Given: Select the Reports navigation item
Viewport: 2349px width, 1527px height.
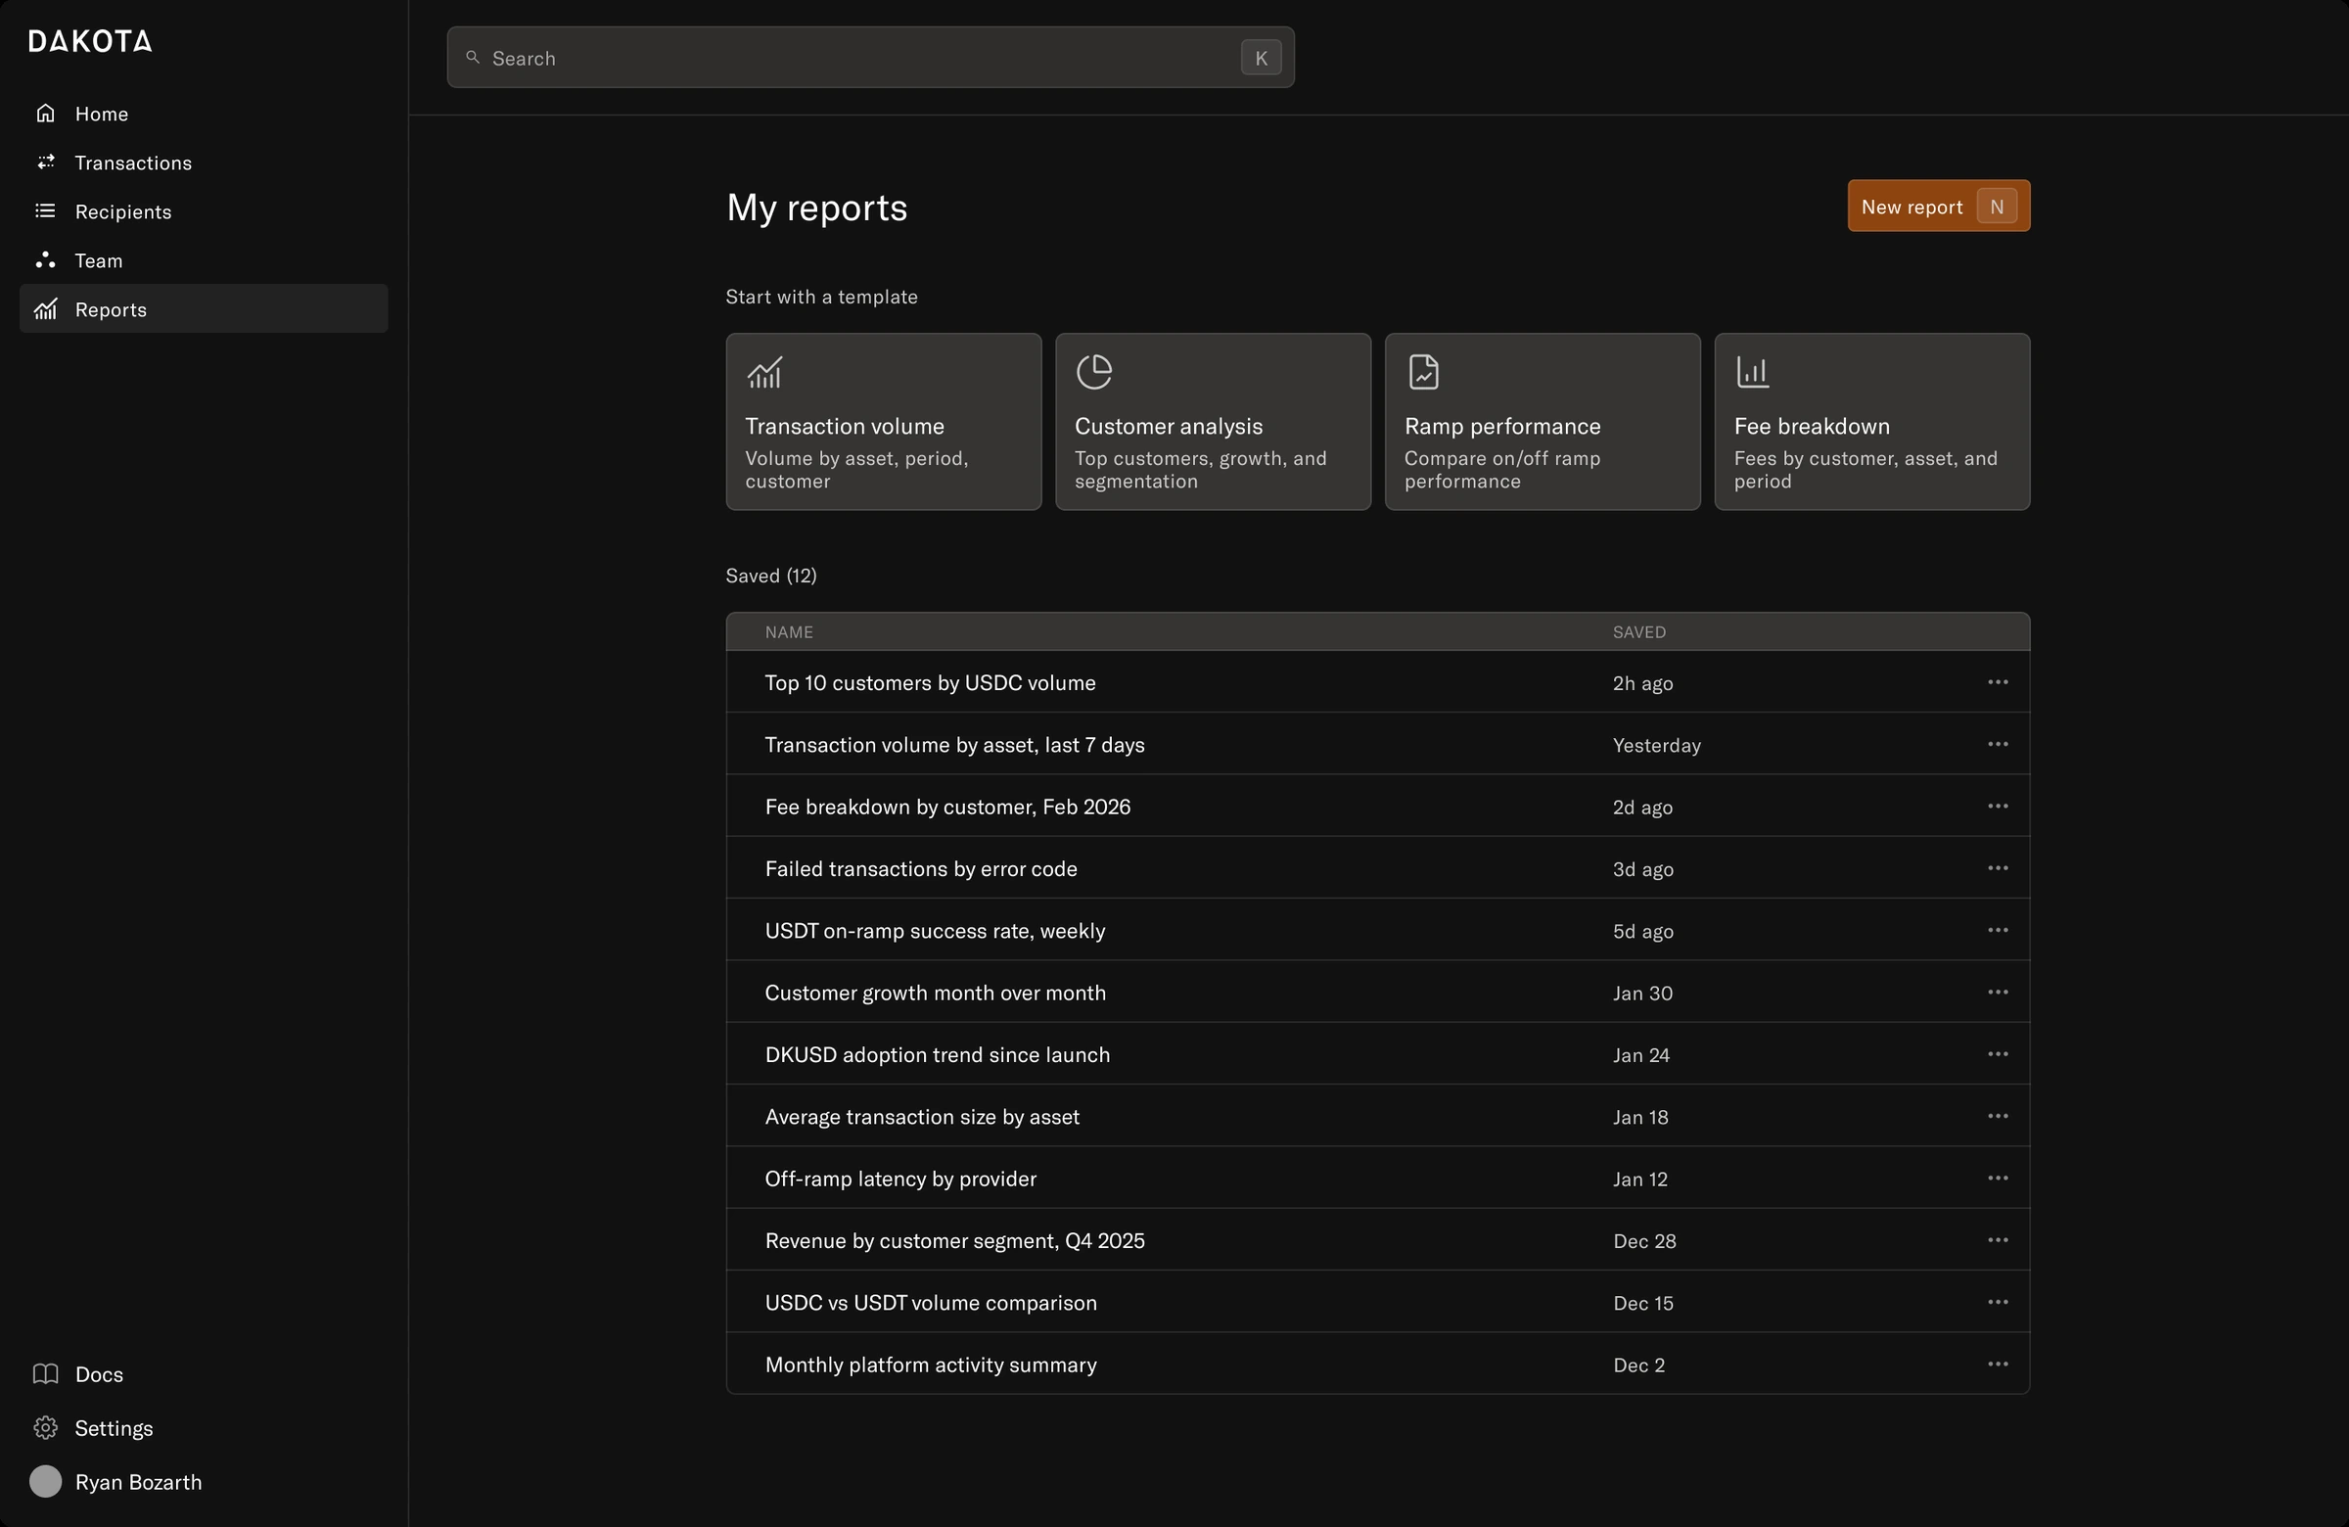Looking at the screenshot, I should click(x=204, y=309).
